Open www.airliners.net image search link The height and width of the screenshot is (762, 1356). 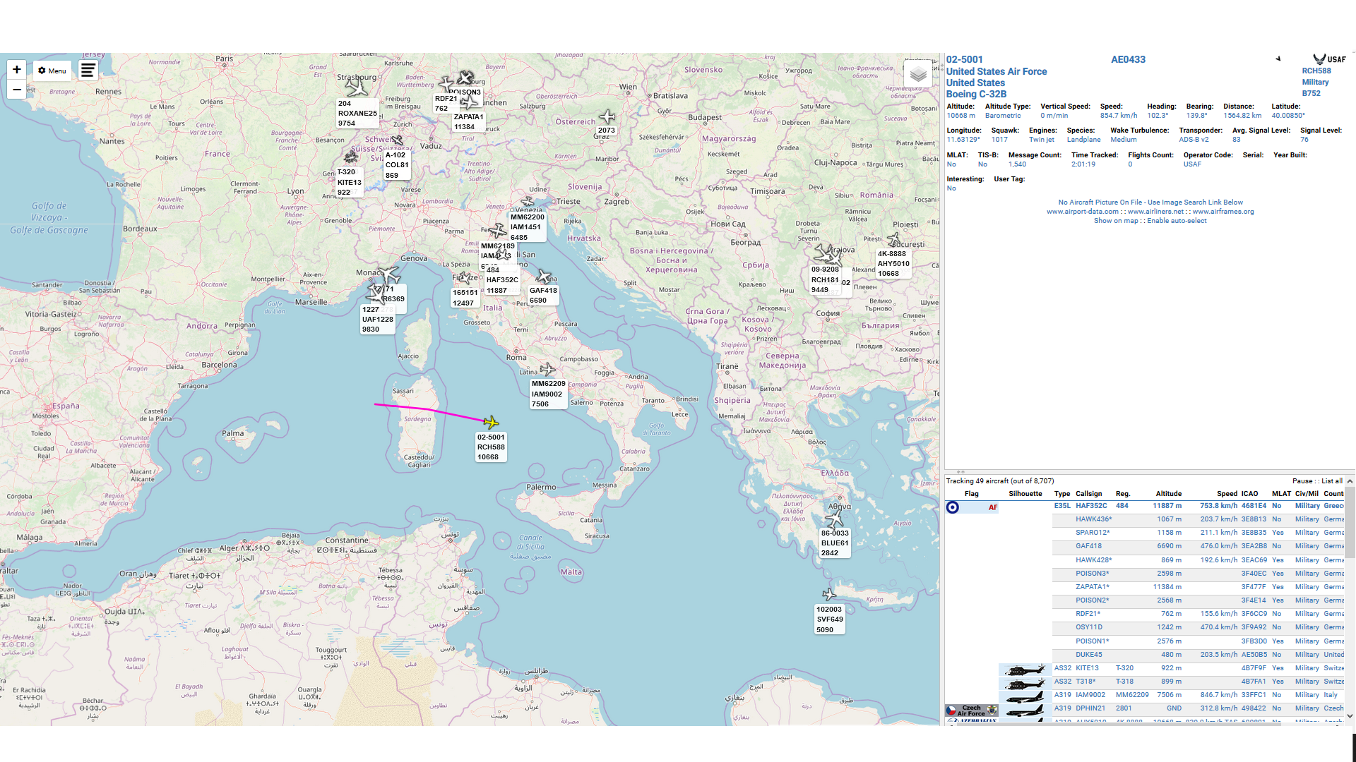pyautogui.click(x=1155, y=212)
